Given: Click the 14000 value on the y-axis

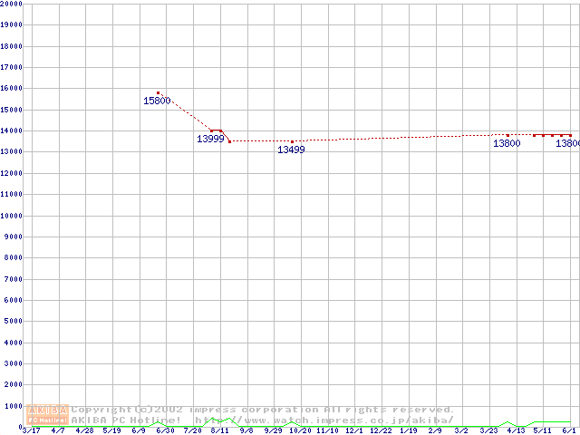Looking at the screenshot, I should click(11, 130).
